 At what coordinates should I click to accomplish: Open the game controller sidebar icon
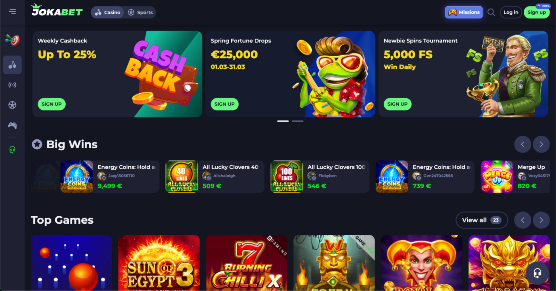point(13,125)
